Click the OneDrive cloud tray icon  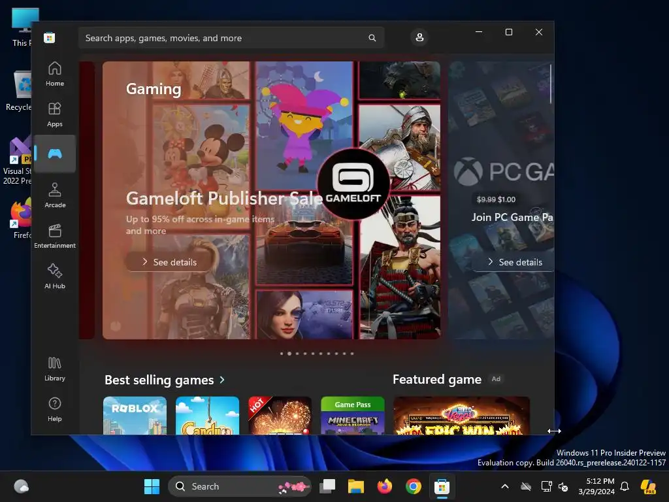pyautogui.click(x=526, y=486)
